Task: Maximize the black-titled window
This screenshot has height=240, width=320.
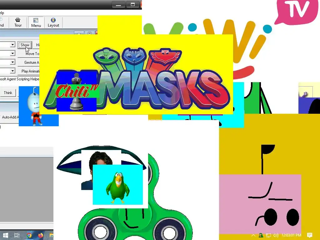Action: pos(132,4)
